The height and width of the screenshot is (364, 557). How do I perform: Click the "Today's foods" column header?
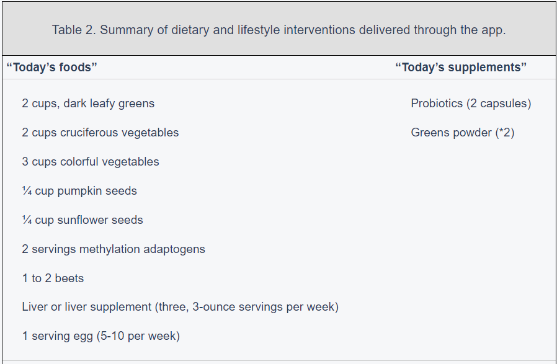51,67
